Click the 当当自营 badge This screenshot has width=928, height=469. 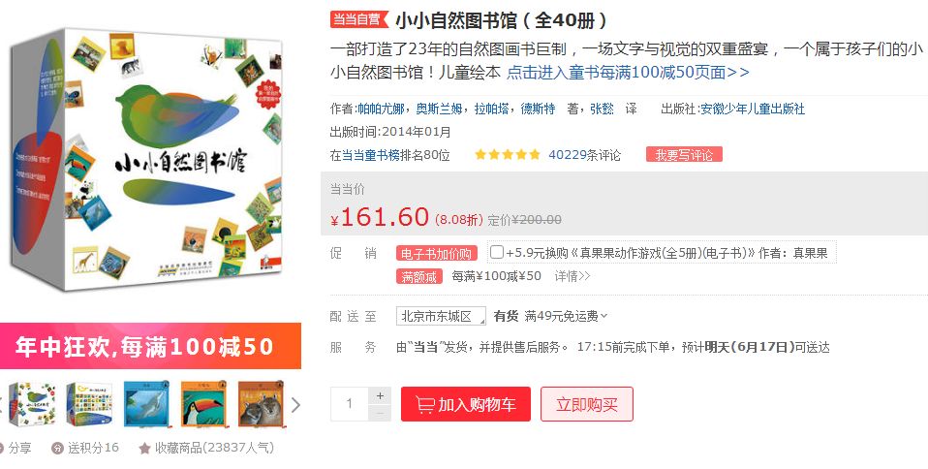[359, 19]
